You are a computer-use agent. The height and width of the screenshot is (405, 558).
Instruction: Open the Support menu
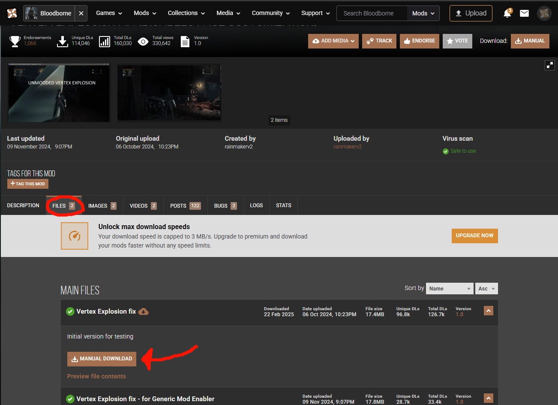(315, 13)
